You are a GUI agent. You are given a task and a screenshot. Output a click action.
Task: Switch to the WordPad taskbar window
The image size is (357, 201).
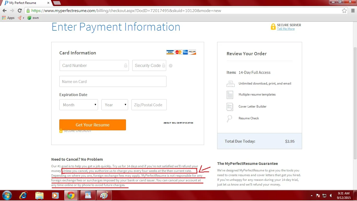pyautogui.click(x=88, y=196)
